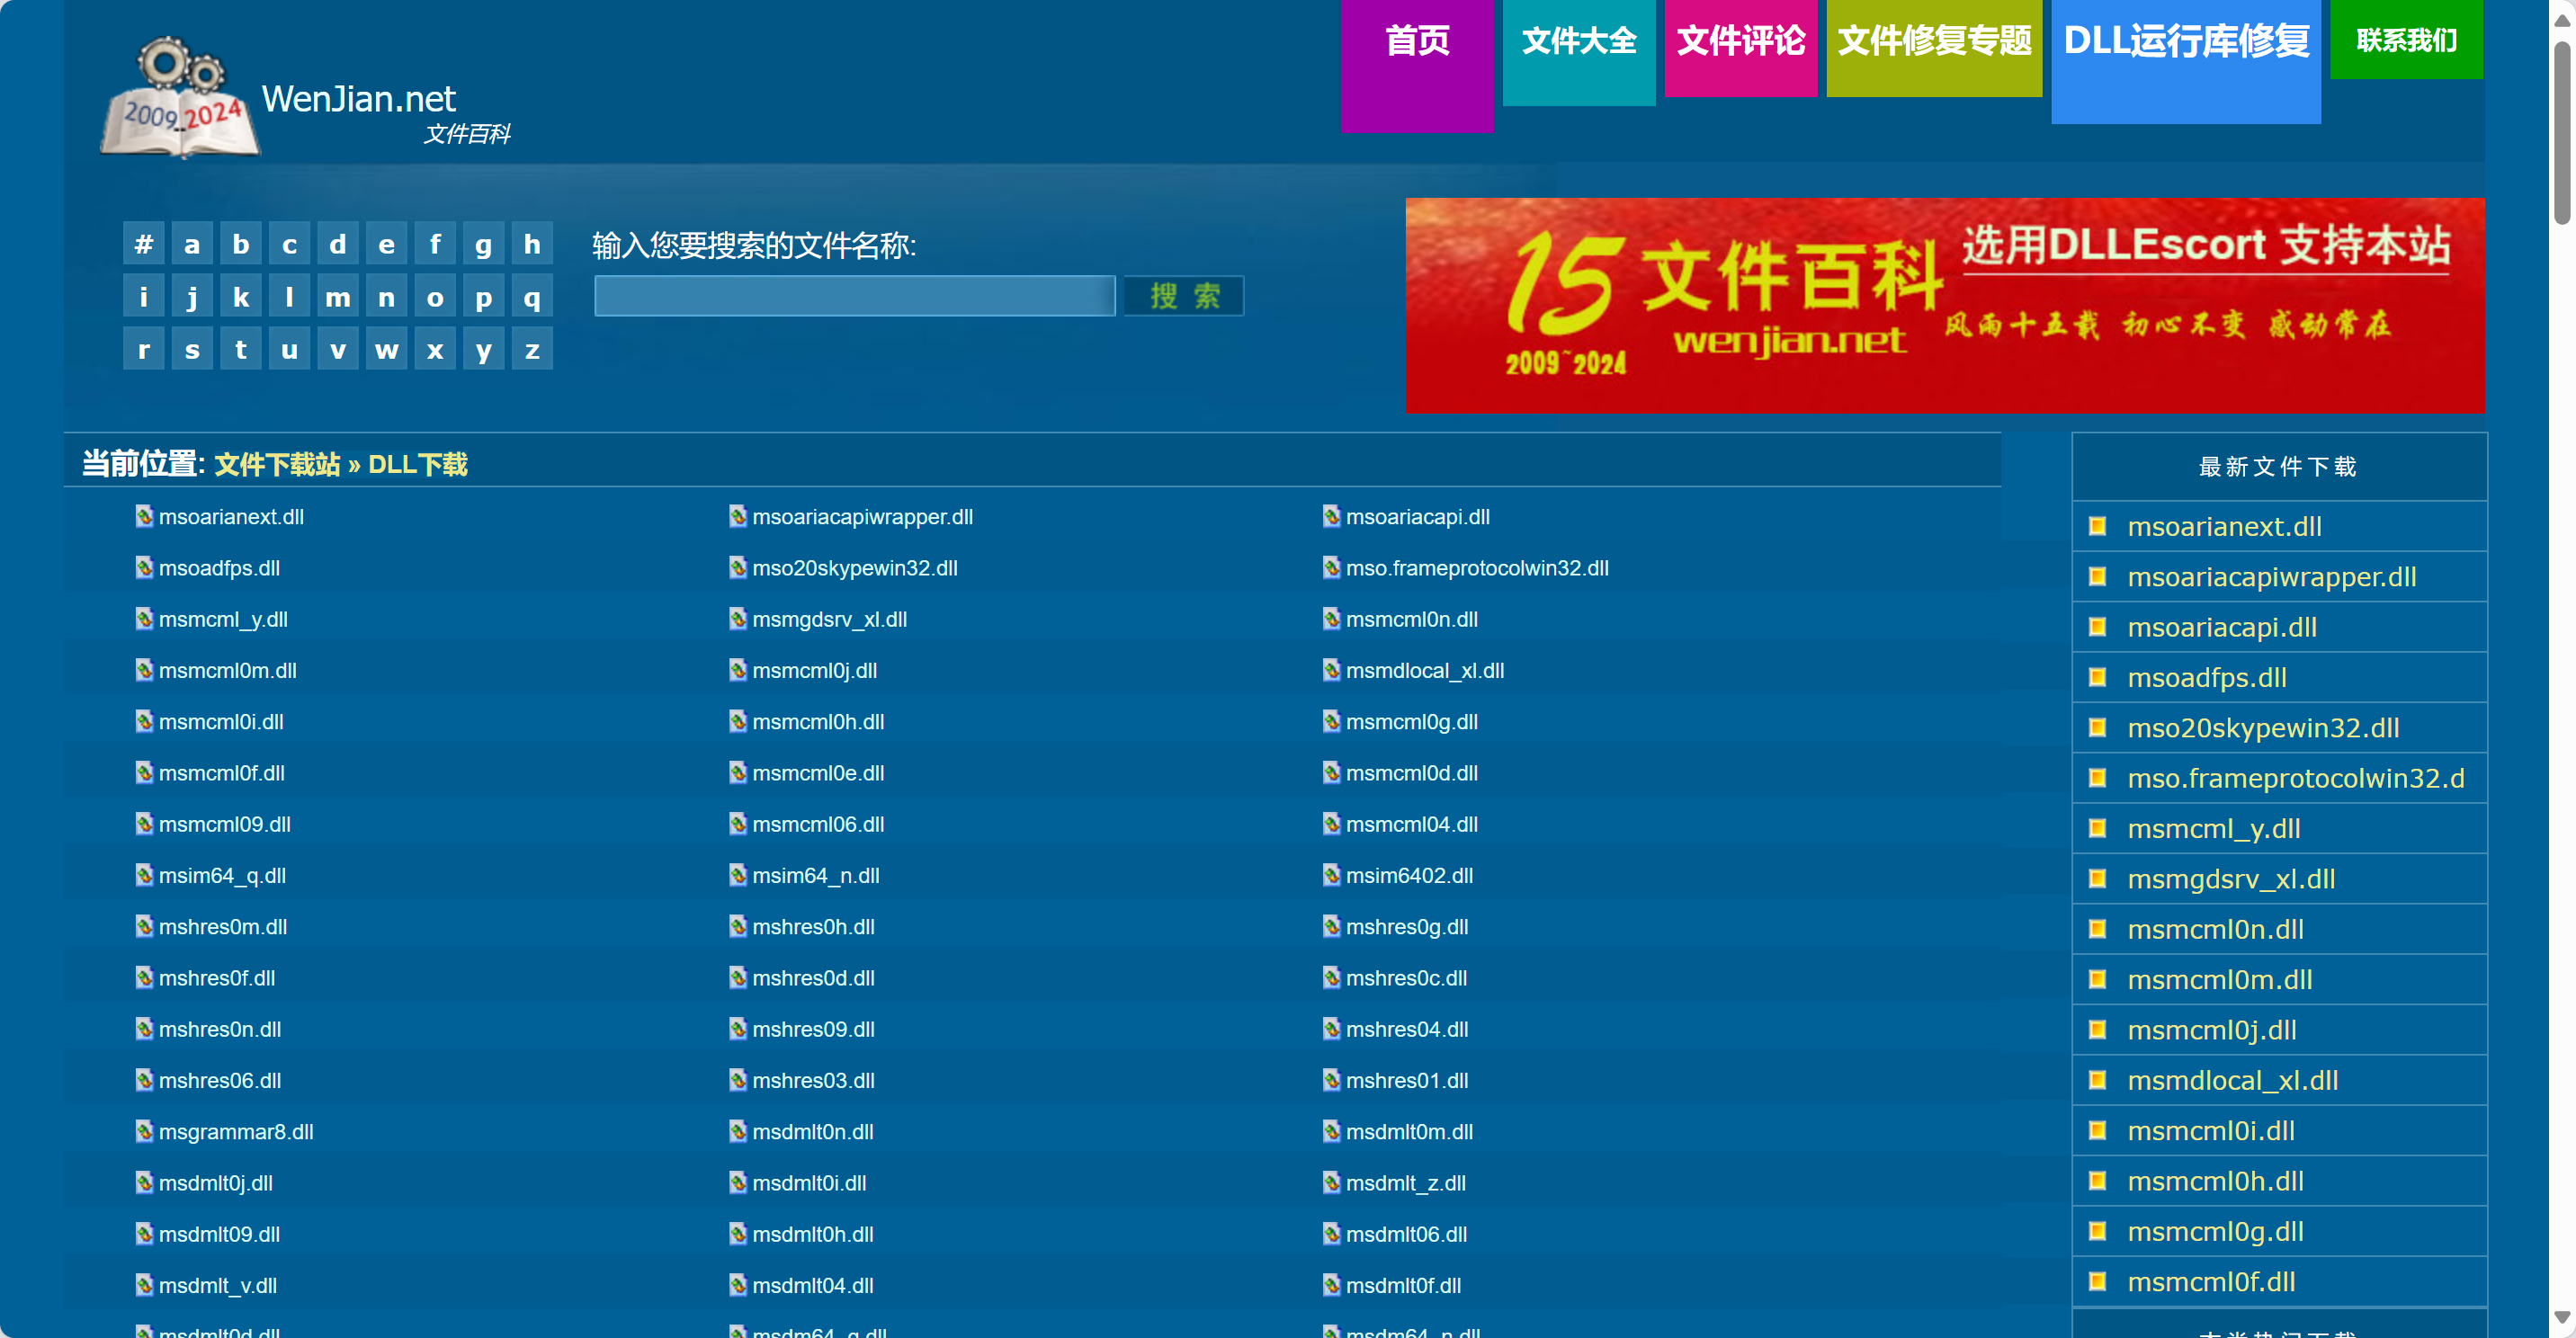This screenshot has height=1338, width=2576.
Task: Click the WenJian.net book logo
Action: (x=181, y=97)
